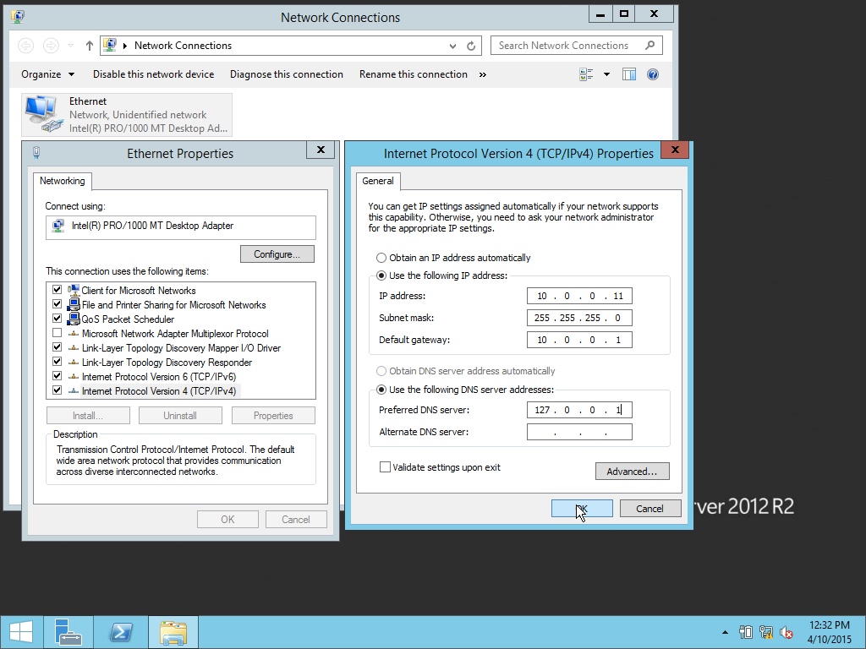Select Internet Protocol Version 4 (TCP/IPv4) row
Screen dimensions: 866x649
pos(159,390)
